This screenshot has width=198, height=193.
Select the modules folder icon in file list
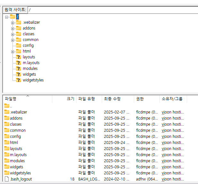tap(7, 161)
